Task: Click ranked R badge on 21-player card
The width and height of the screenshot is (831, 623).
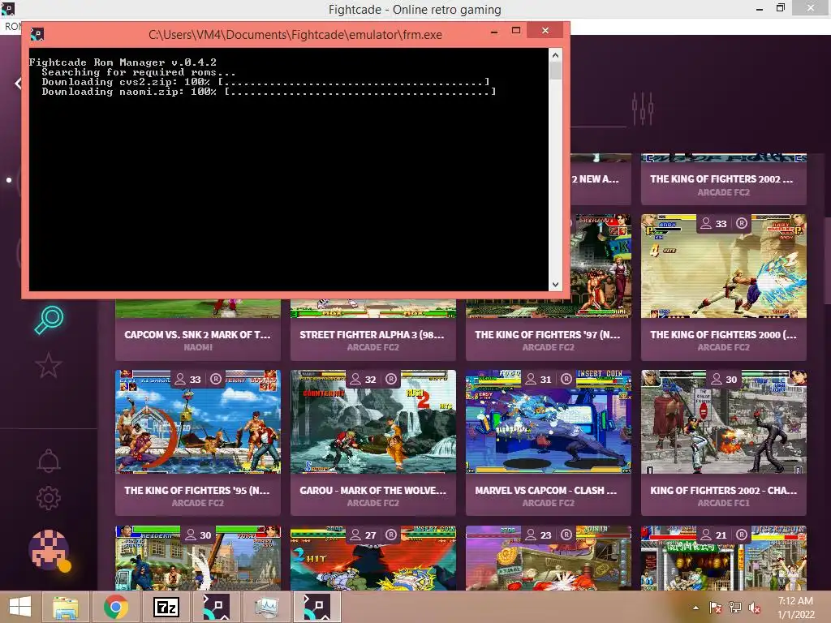Action: (x=742, y=535)
